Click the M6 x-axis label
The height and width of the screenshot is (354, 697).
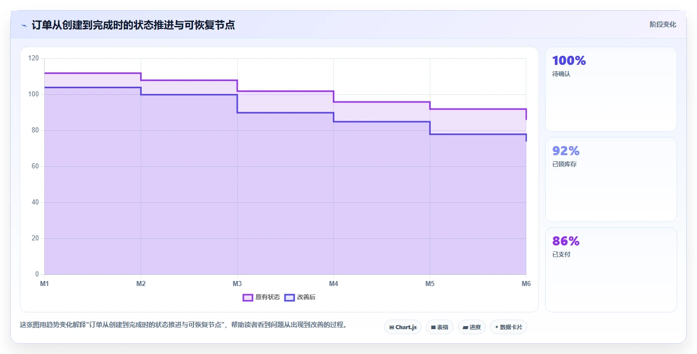[x=526, y=284]
